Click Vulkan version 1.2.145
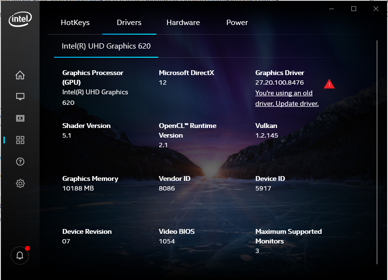The image size is (388, 280). point(266,135)
